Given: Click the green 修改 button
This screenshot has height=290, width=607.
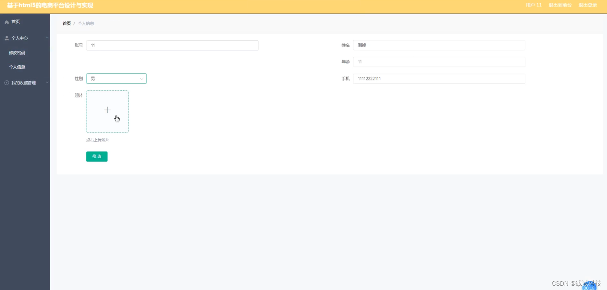Looking at the screenshot, I should pos(97,156).
